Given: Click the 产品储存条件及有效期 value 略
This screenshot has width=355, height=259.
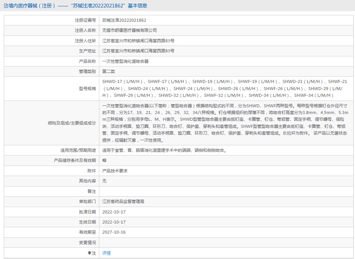Looking at the screenshot, I should click(x=105, y=160).
